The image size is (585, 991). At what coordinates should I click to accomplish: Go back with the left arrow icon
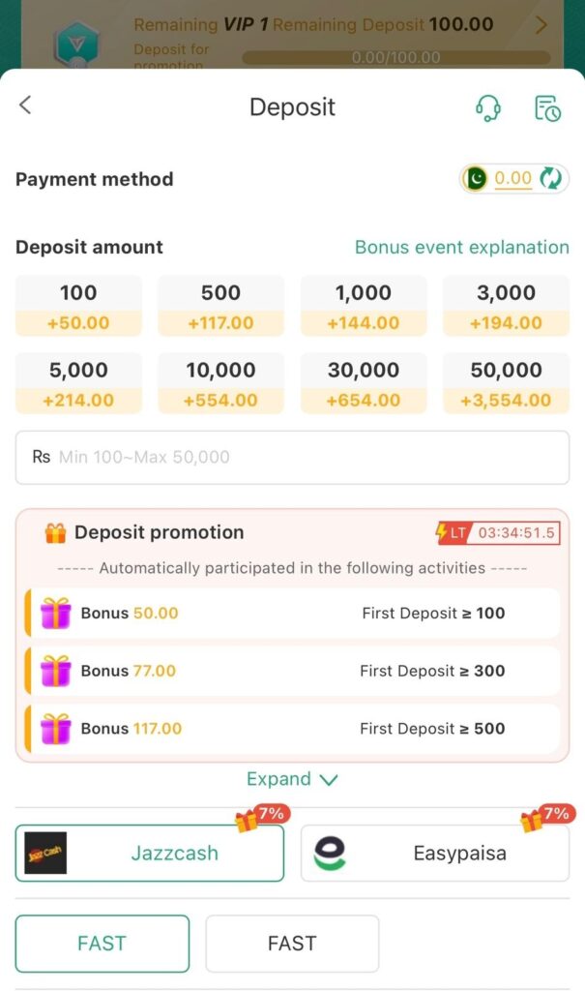click(x=26, y=105)
